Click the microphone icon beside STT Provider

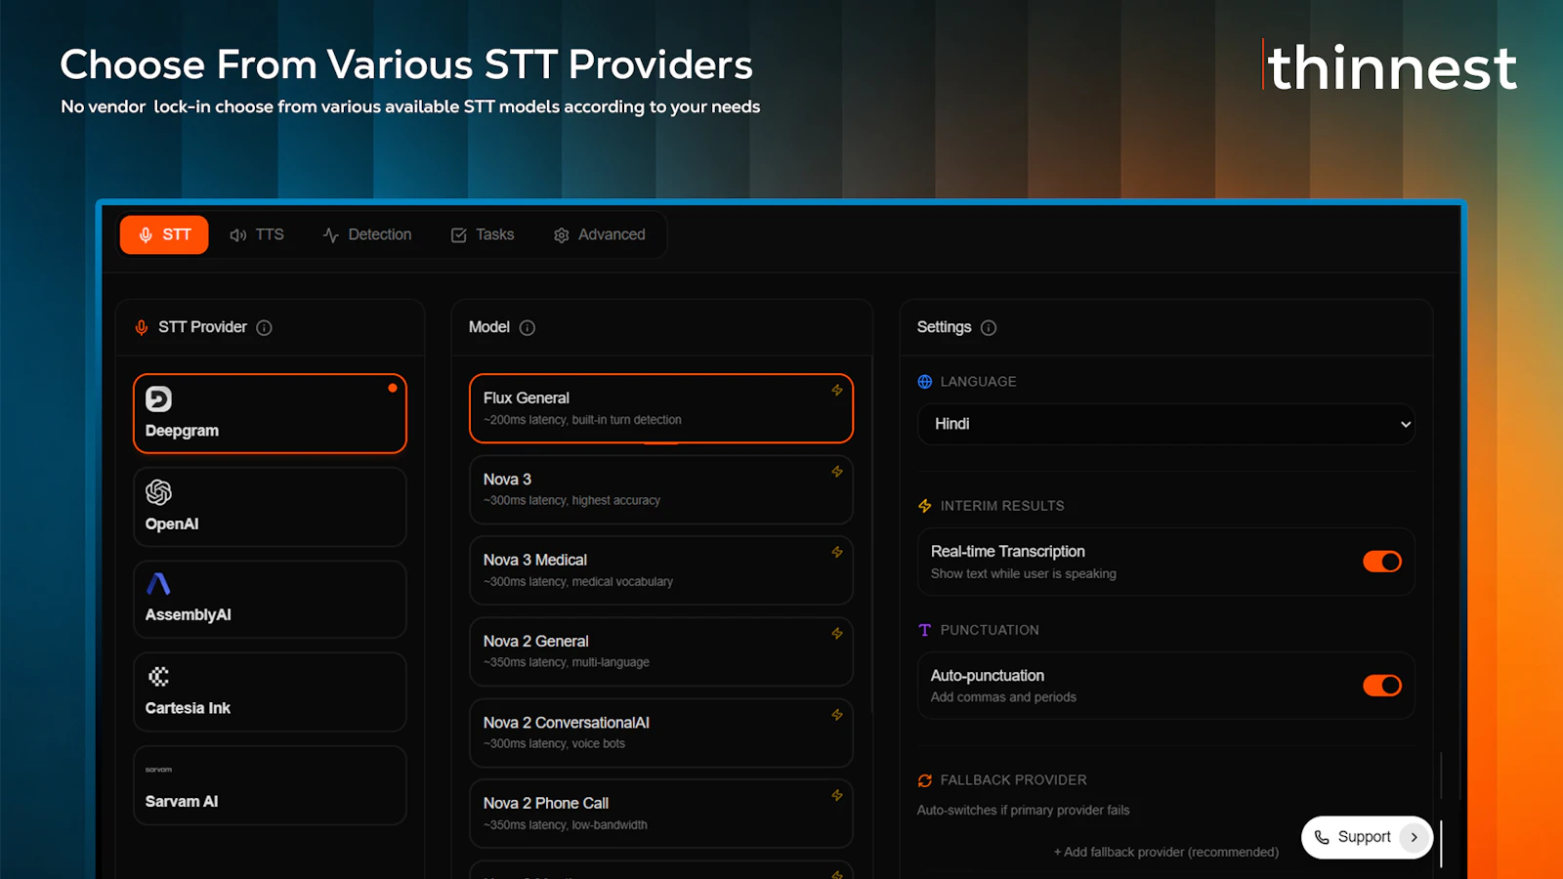[142, 328]
